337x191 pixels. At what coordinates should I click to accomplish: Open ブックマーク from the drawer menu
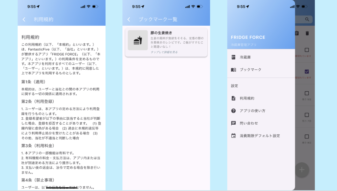pyautogui.click(x=250, y=70)
